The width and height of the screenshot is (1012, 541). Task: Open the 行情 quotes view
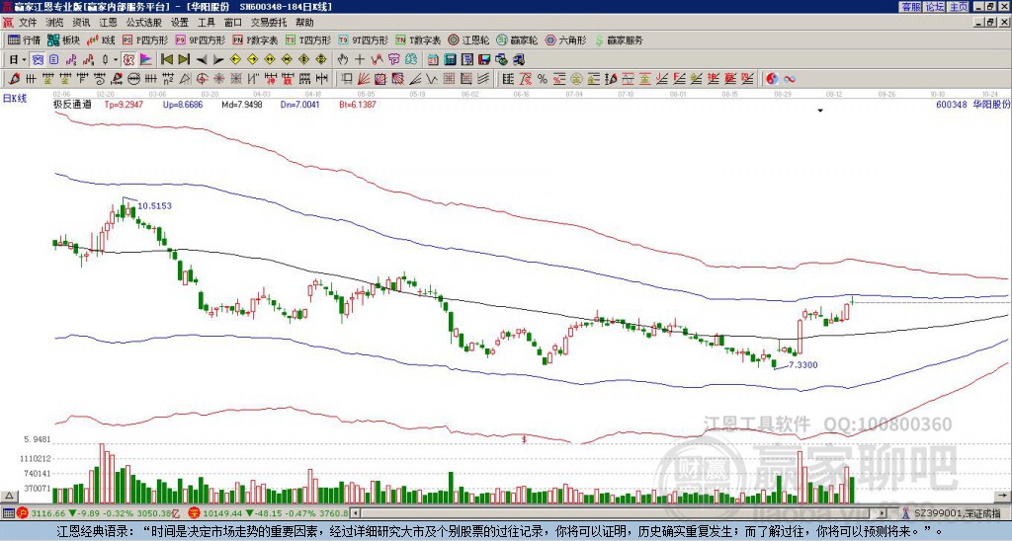coord(24,39)
